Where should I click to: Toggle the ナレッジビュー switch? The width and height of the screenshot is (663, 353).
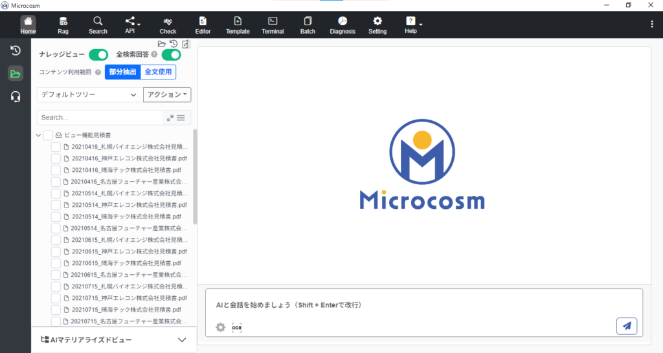click(98, 55)
